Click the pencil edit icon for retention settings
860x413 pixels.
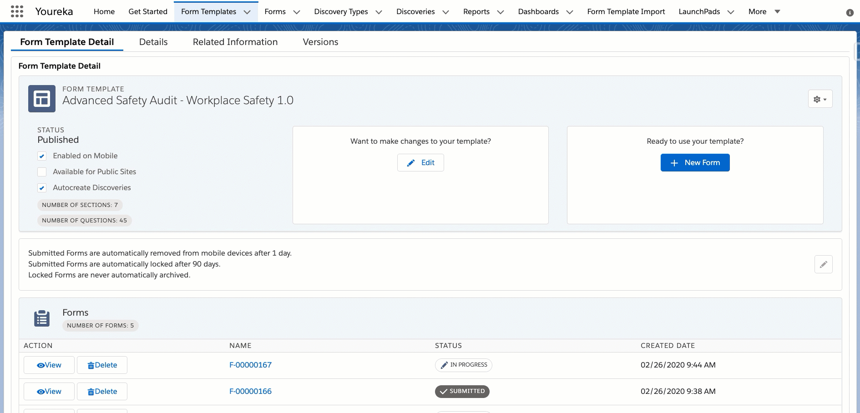(823, 264)
